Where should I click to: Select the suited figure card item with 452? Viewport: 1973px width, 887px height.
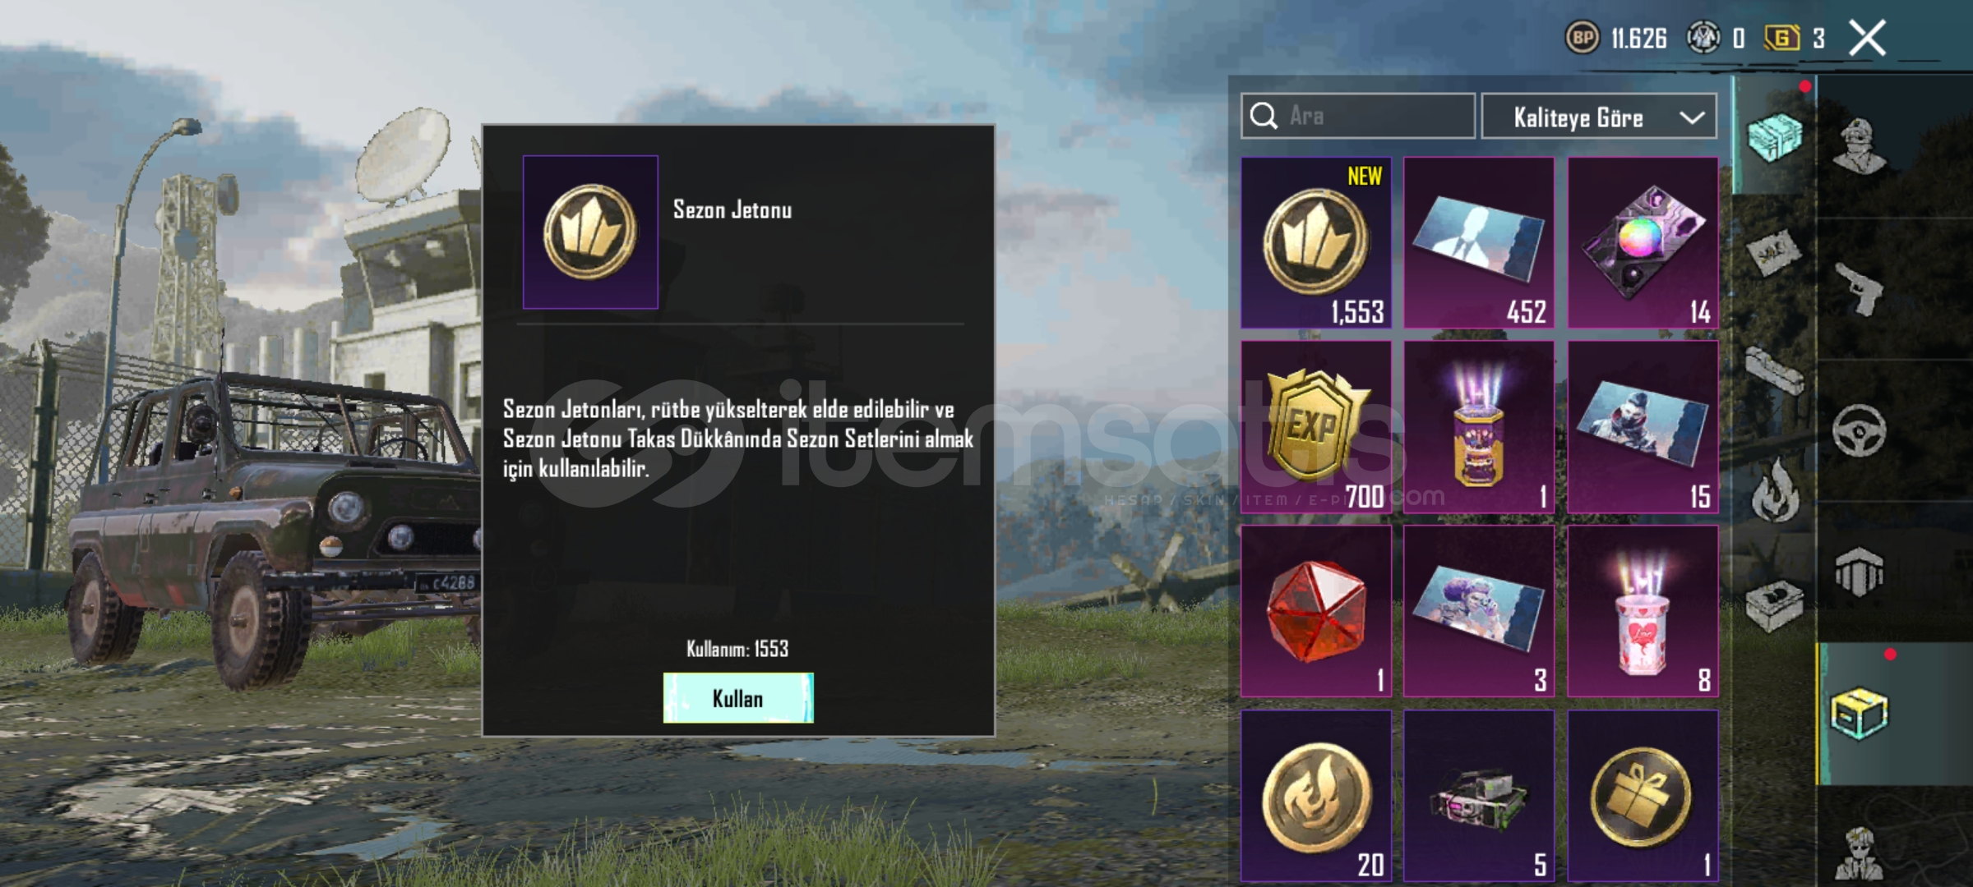(1479, 242)
